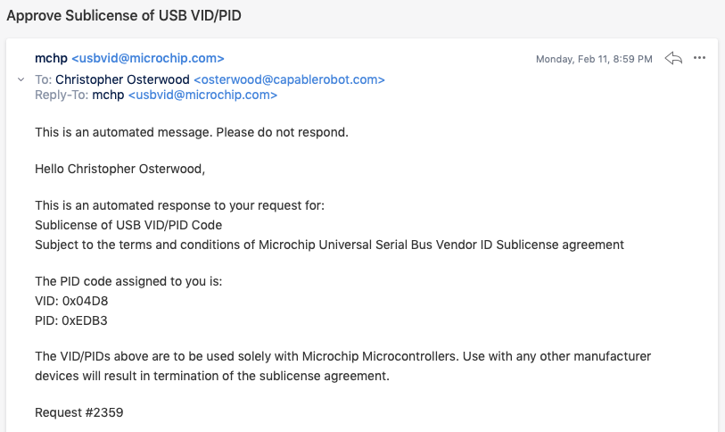
Task: Click the reply arrow icon
Action: click(x=673, y=58)
